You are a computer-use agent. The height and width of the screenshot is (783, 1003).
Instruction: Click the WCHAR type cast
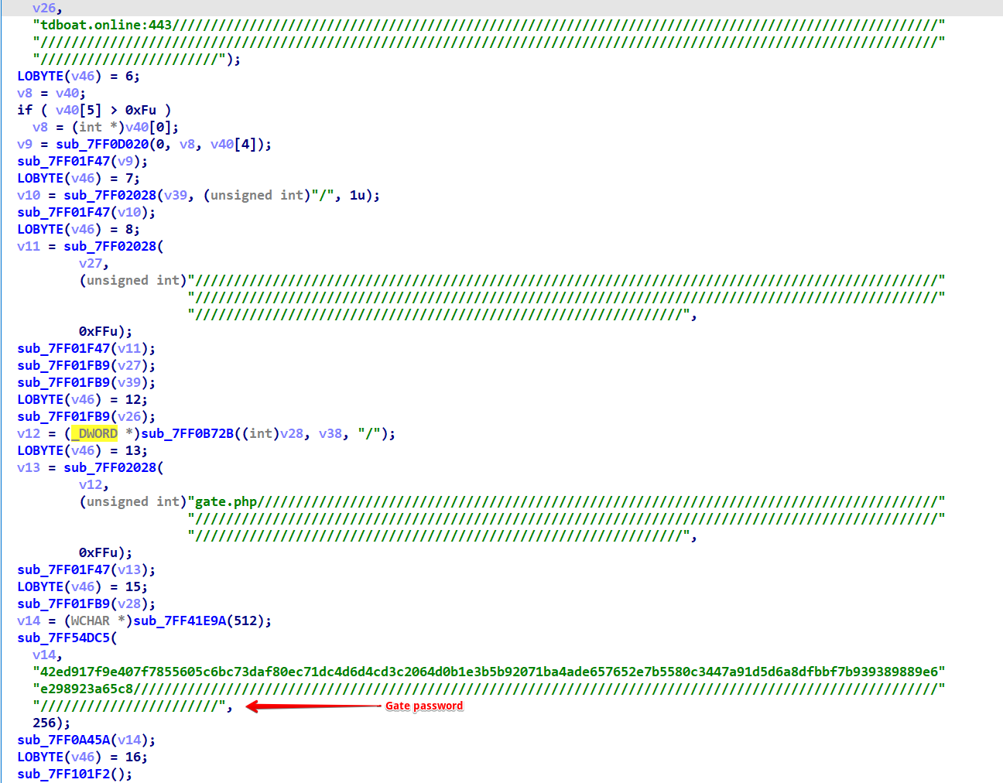coord(90,621)
